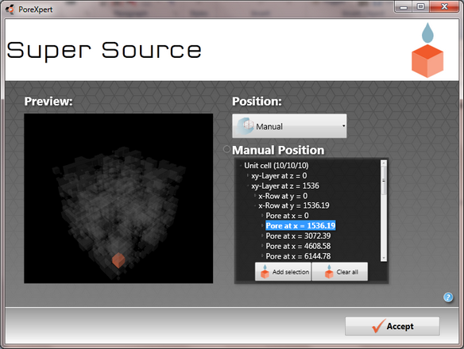Click the Add selection button
This screenshot has width=464, height=349.
pos(283,271)
